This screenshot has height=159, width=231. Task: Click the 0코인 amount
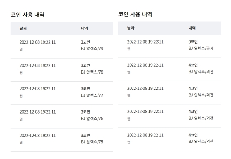point(193,42)
